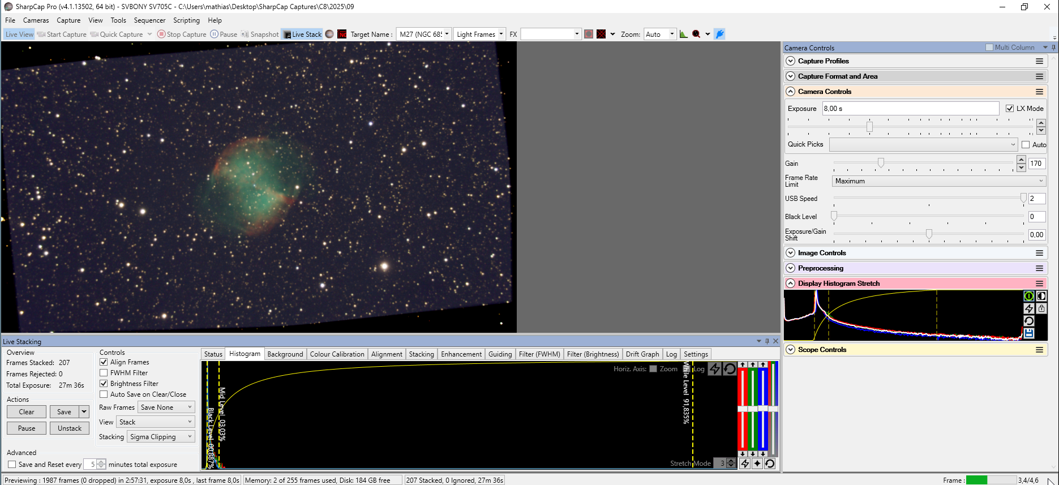Click the red channel vertical slider handle
The width and height of the screenshot is (1059, 485).
743,409
